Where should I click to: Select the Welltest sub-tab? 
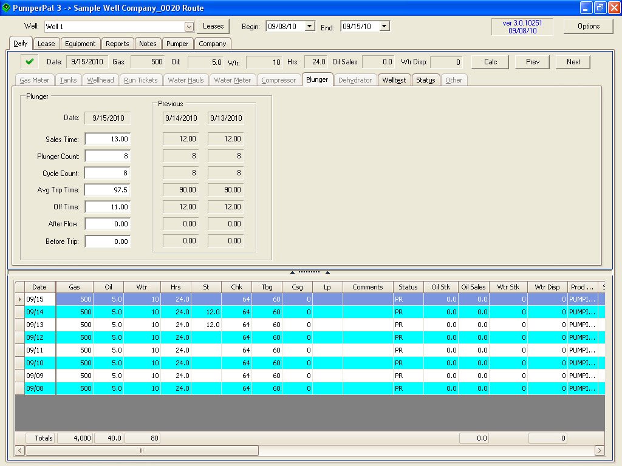[394, 80]
